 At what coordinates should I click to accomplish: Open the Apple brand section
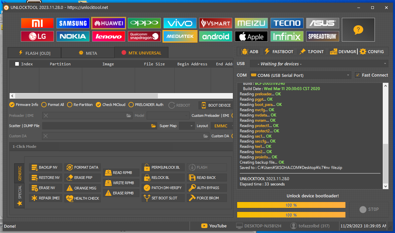(x=251, y=36)
